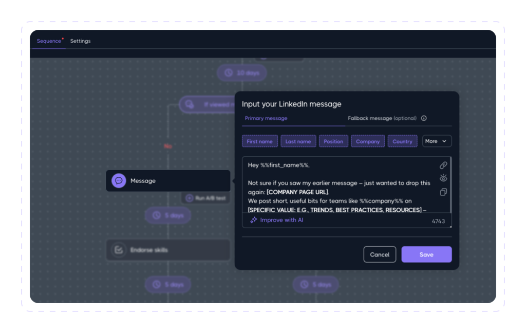Click the 5 days delay below Endorse skills
Viewport: 526px width, 333px height.
click(168, 285)
